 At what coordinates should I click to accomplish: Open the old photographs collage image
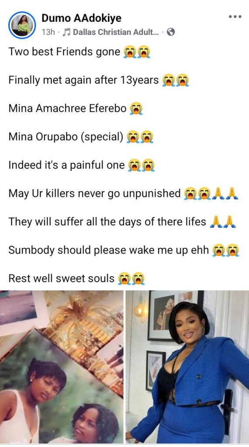click(62, 367)
